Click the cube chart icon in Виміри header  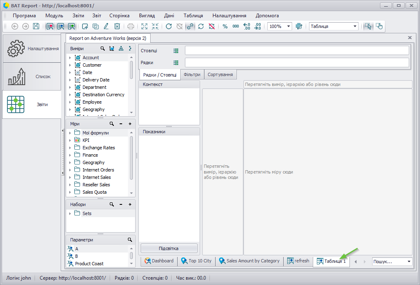point(112,49)
